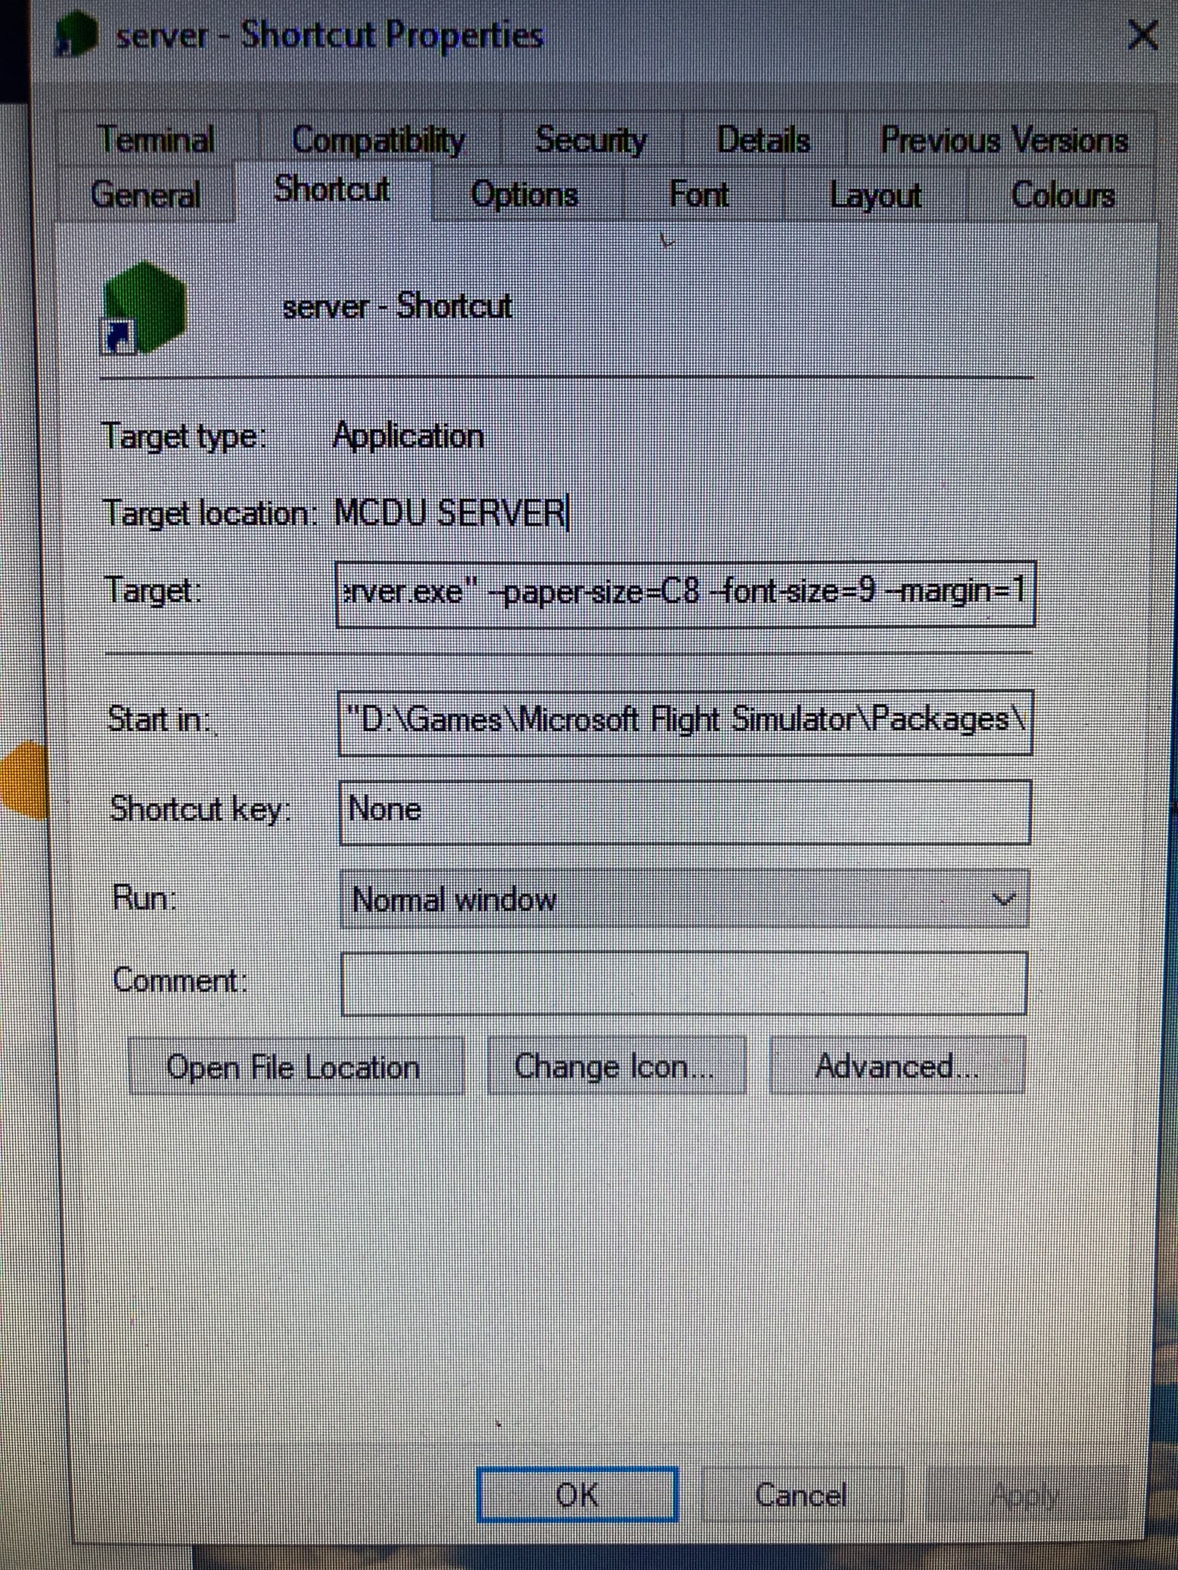Click the Apply button
The height and width of the screenshot is (1570, 1178).
tap(1026, 1495)
